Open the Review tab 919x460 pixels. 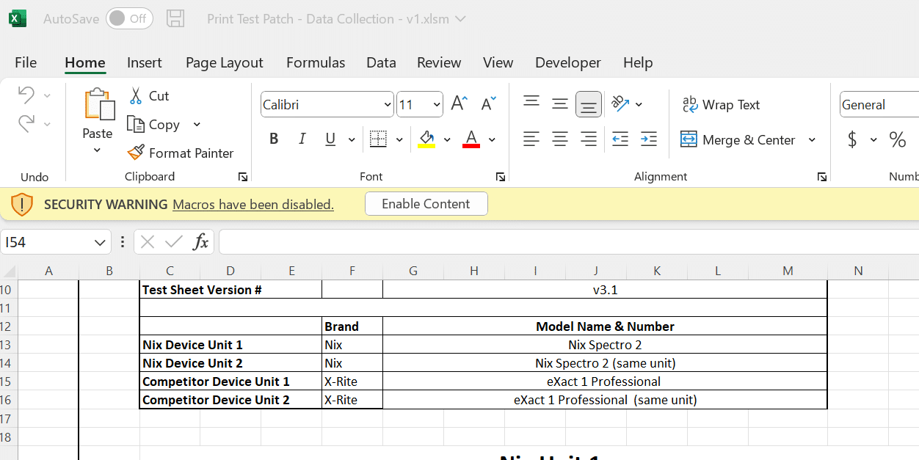click(439, 63)
